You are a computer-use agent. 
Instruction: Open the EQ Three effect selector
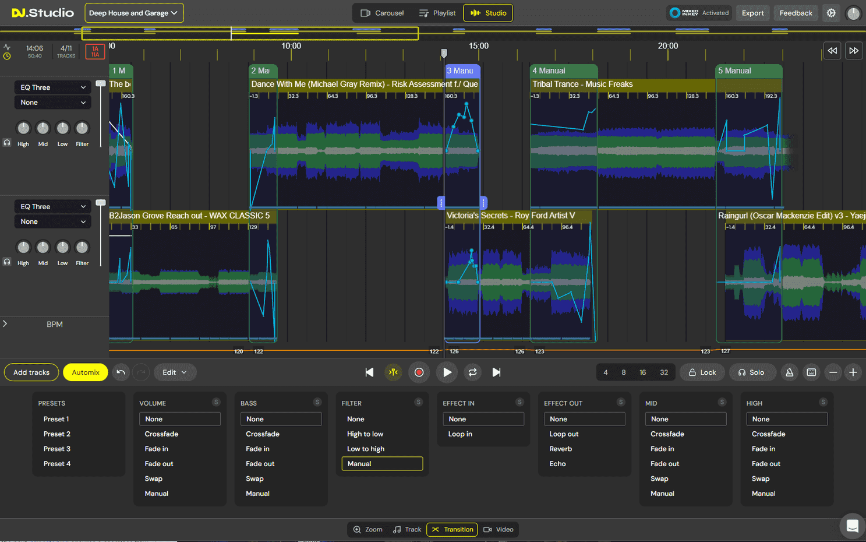(52, 87)
